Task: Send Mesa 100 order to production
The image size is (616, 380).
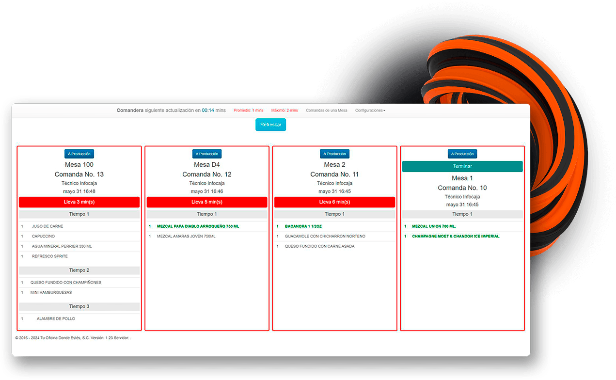Action: 79,154
